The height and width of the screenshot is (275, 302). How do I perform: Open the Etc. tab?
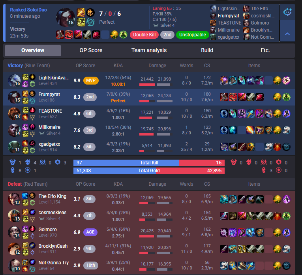click(x=265, y=50)
